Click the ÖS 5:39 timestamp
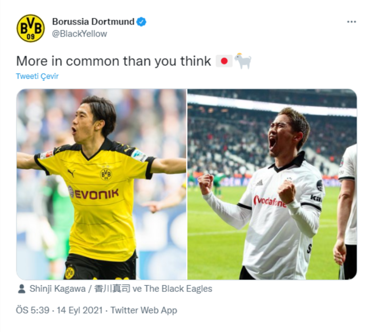The width and height of the screenshot is (372, 332). tap(33, 310)
